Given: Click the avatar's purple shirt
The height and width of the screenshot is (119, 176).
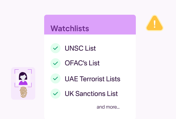Looking at the screenshot, I should coord(23,83).
